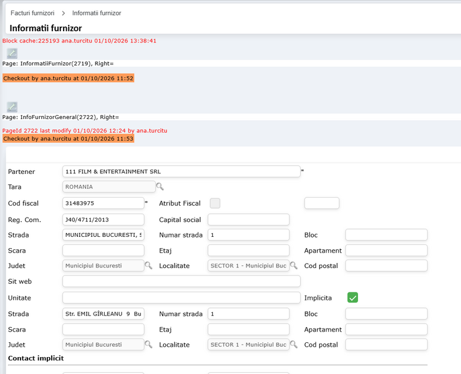The width and height of the screenshot is (461, 374).
Task: Select the Capital social input box
Action: 249,219
